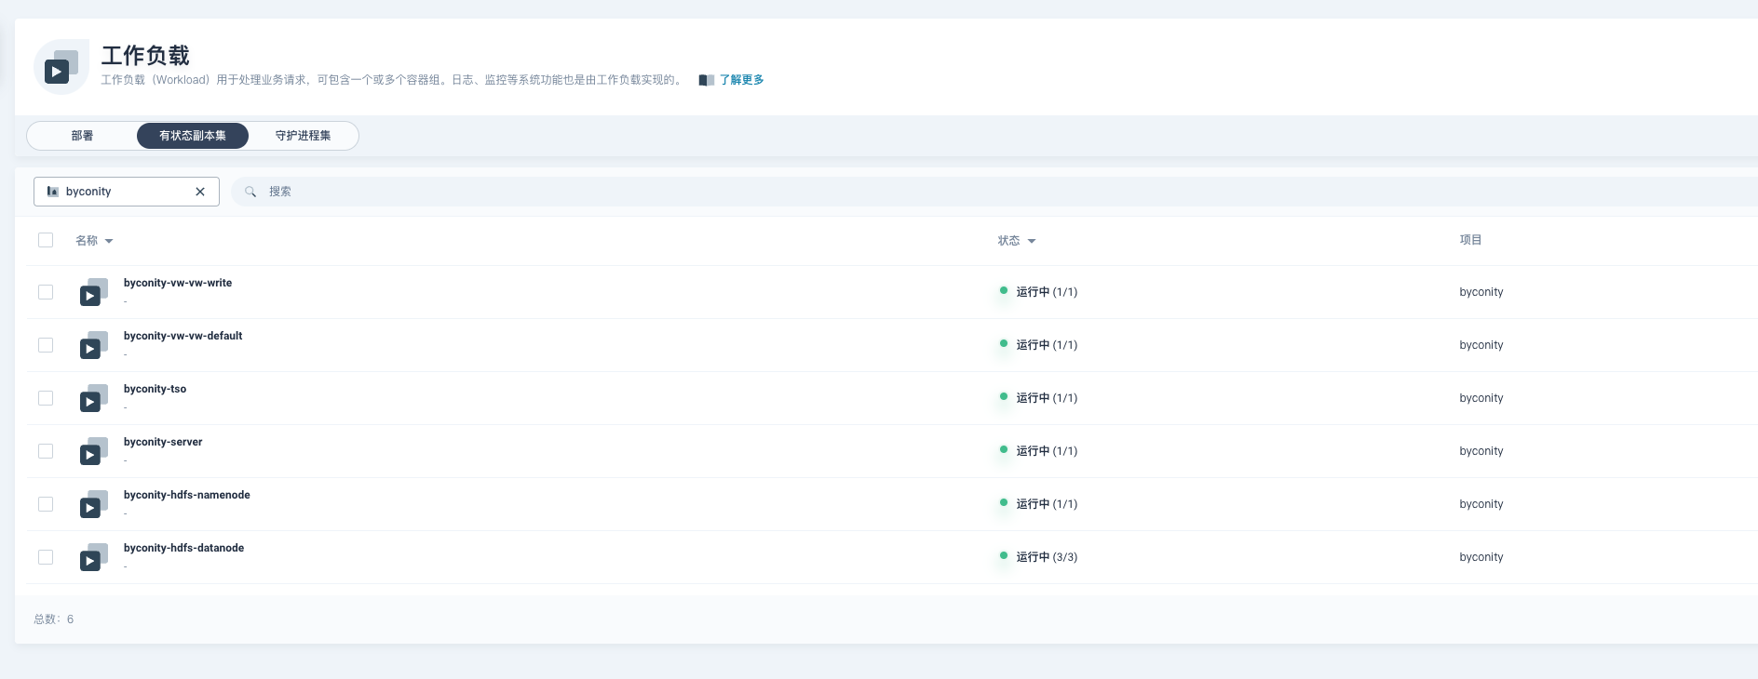Image resolution: width=1758 pixels, height=679 pixels.
Task: Check the byconity-server row checkbox
Action: tap(46, 451)
